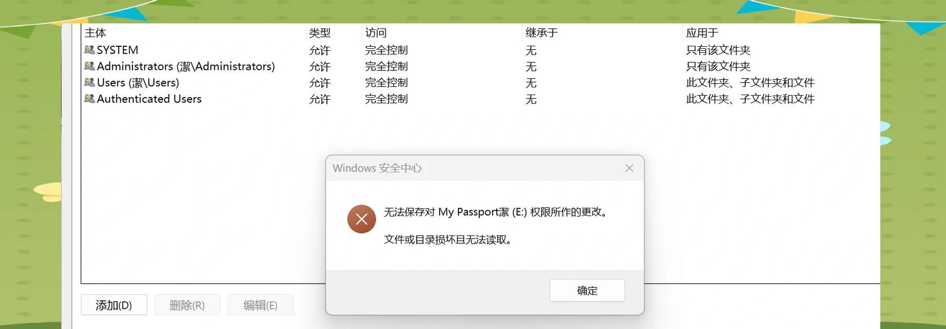946x329 pixels.
Task: Sort by the 应用于 column header
Action: pos(781,33)
